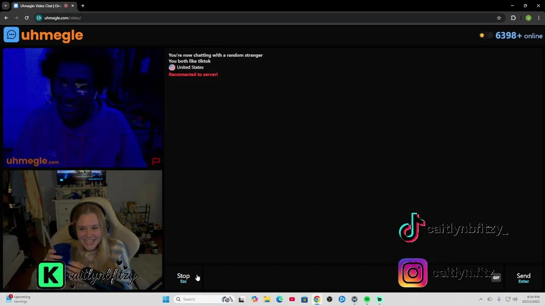The image size is (545, 306).
Task: Open Spotify from the taskbar
Action: [367, 299]
